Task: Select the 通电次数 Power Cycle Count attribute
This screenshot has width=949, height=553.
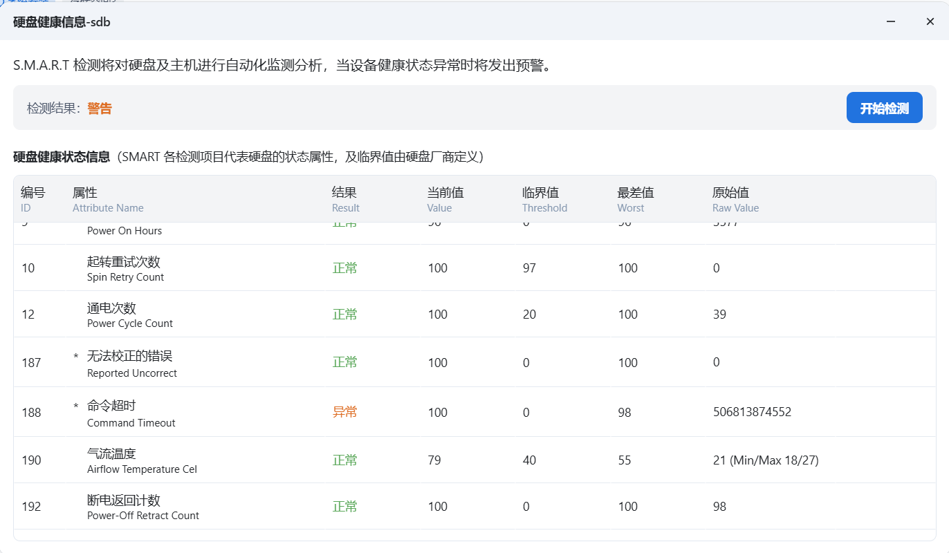Action: click(x=130, y=315)
